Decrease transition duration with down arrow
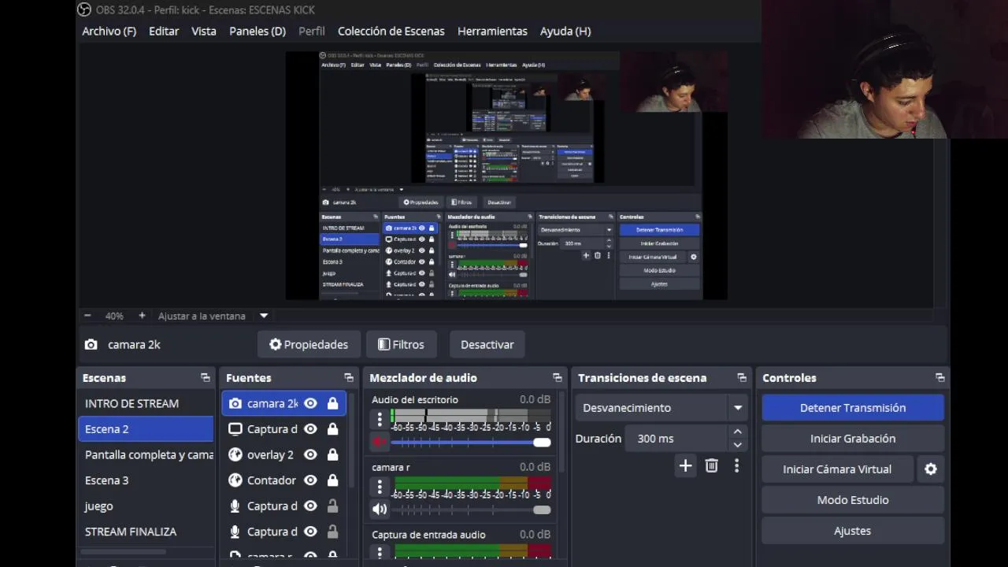1008x567 pixels. click(737, 445)
